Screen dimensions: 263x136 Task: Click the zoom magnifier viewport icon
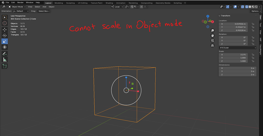212,31
